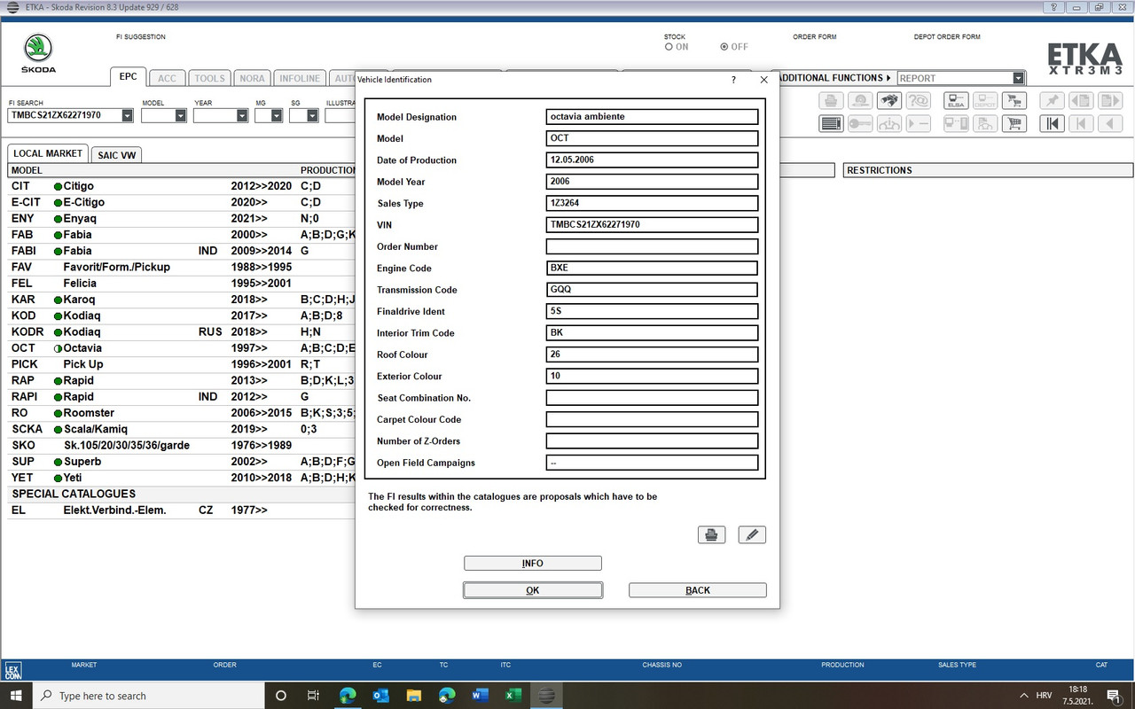The height and width of the screenshot is (709, 1135).
Task: Select the LOCAL MARKET tab
Action: tap(48, 153)
